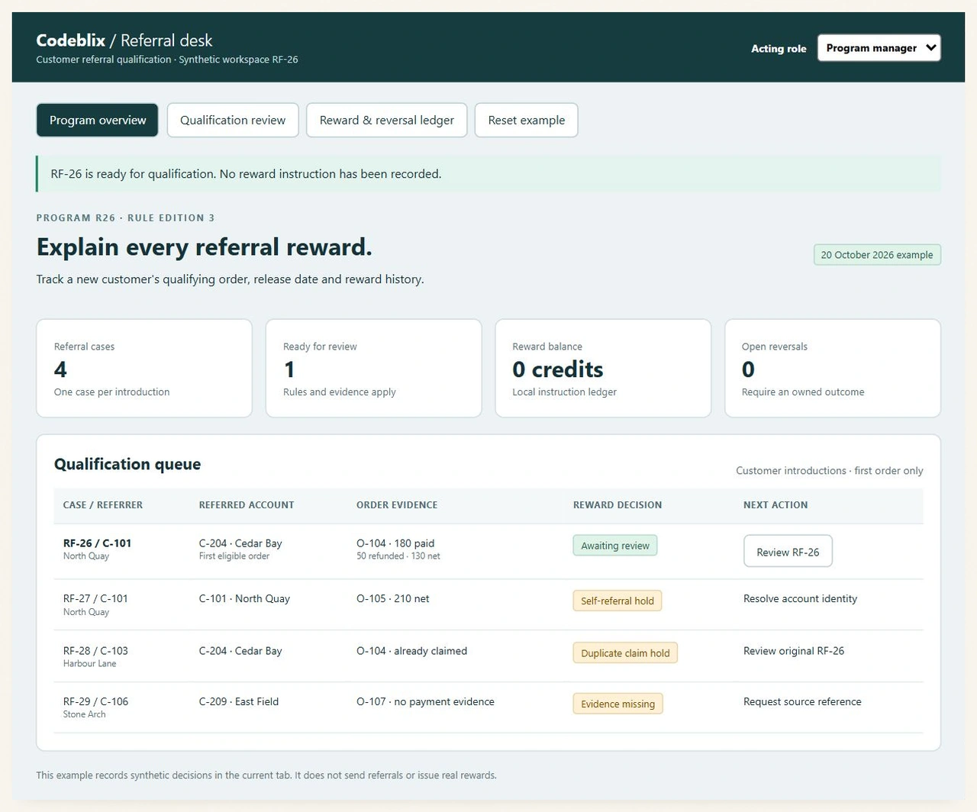
Task: Open the Acting role dropdown
Action: click(879, 47)
